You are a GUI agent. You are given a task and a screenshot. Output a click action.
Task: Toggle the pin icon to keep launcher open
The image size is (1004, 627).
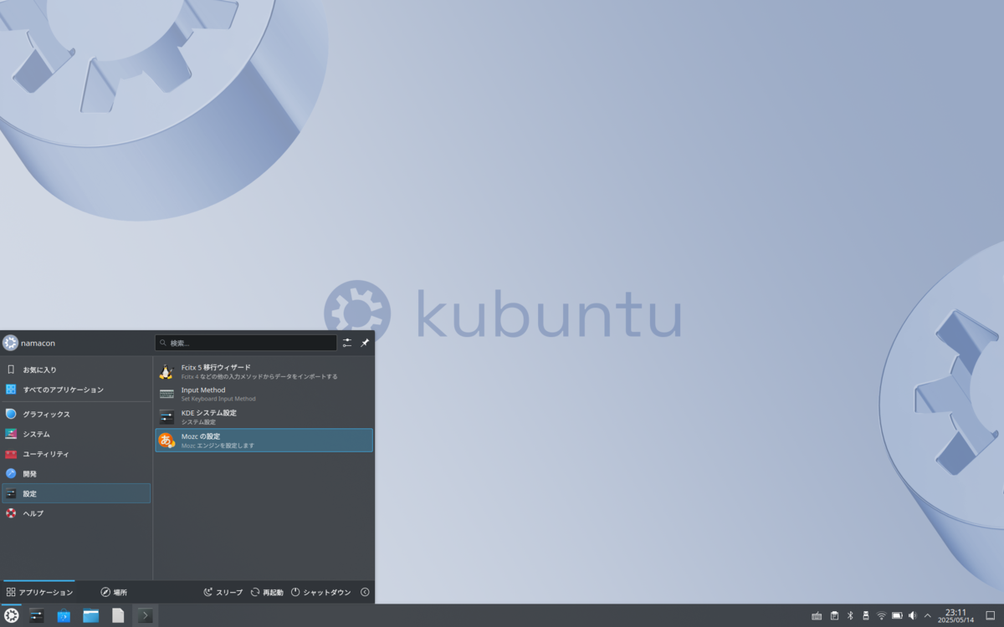point(365,343)
